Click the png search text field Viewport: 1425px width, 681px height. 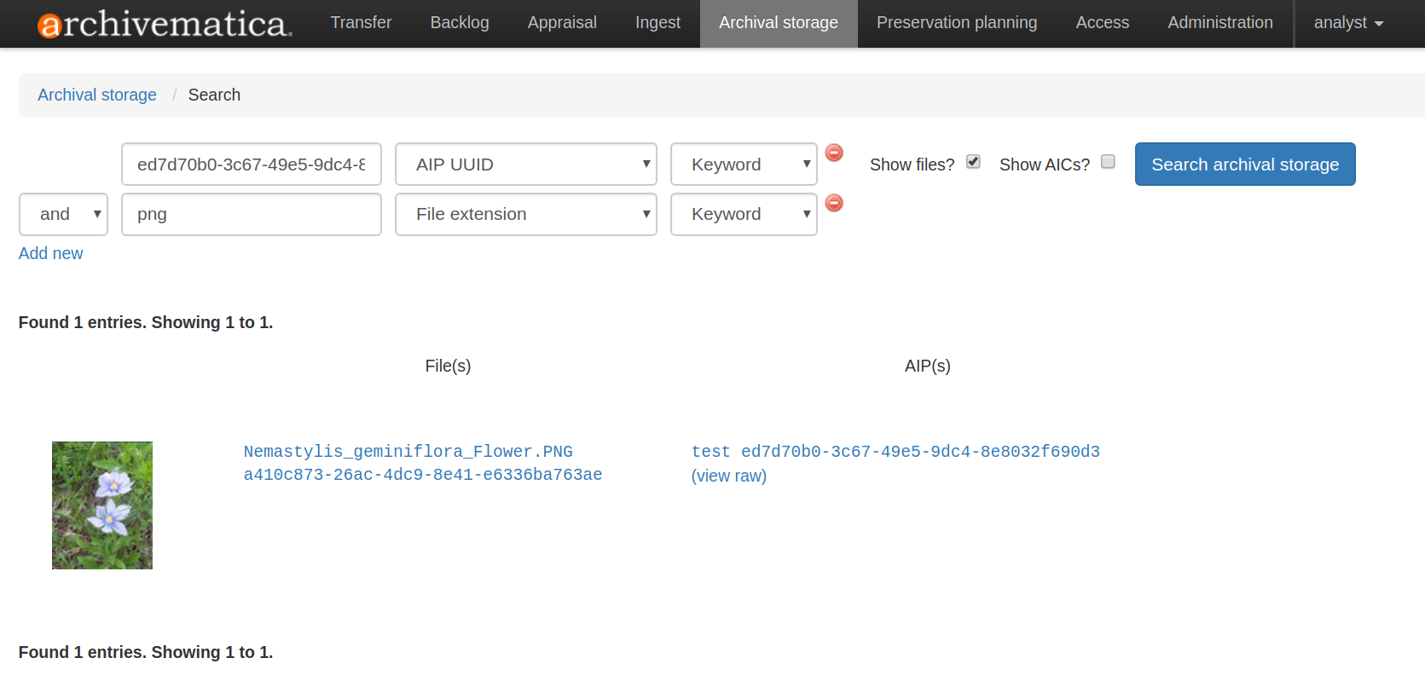click(251, 215)
